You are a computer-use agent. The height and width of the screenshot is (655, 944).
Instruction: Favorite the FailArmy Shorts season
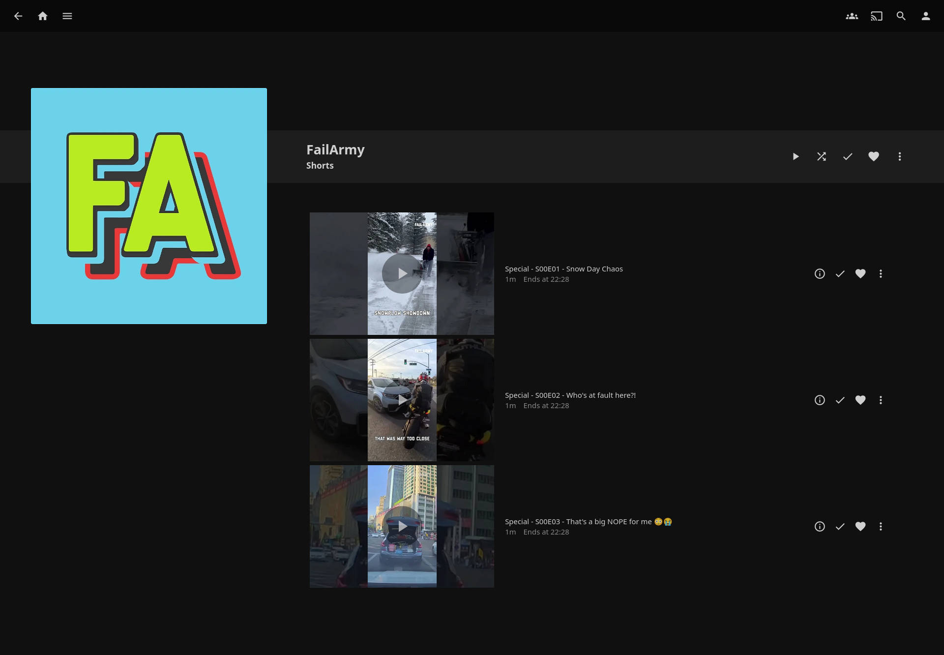click(874, 156)
